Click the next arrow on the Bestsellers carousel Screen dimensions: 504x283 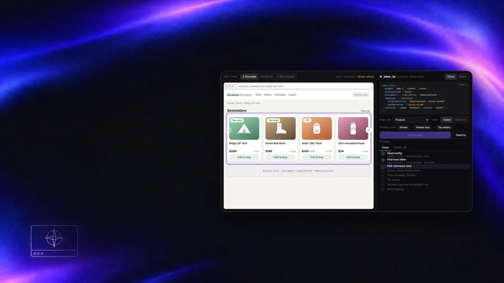pos(369,130)
